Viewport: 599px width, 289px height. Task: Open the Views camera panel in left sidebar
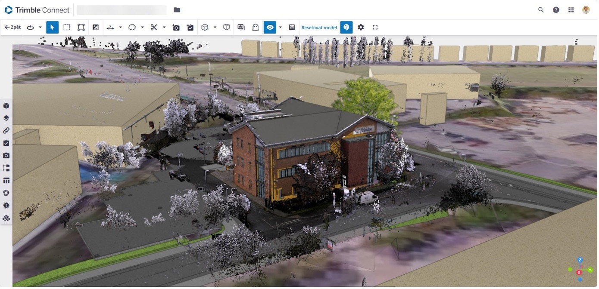pos(6,156)
